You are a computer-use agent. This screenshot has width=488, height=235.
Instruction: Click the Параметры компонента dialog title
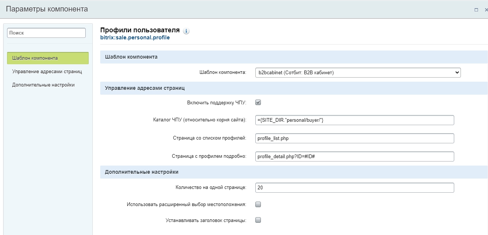(x=47, y=9)
